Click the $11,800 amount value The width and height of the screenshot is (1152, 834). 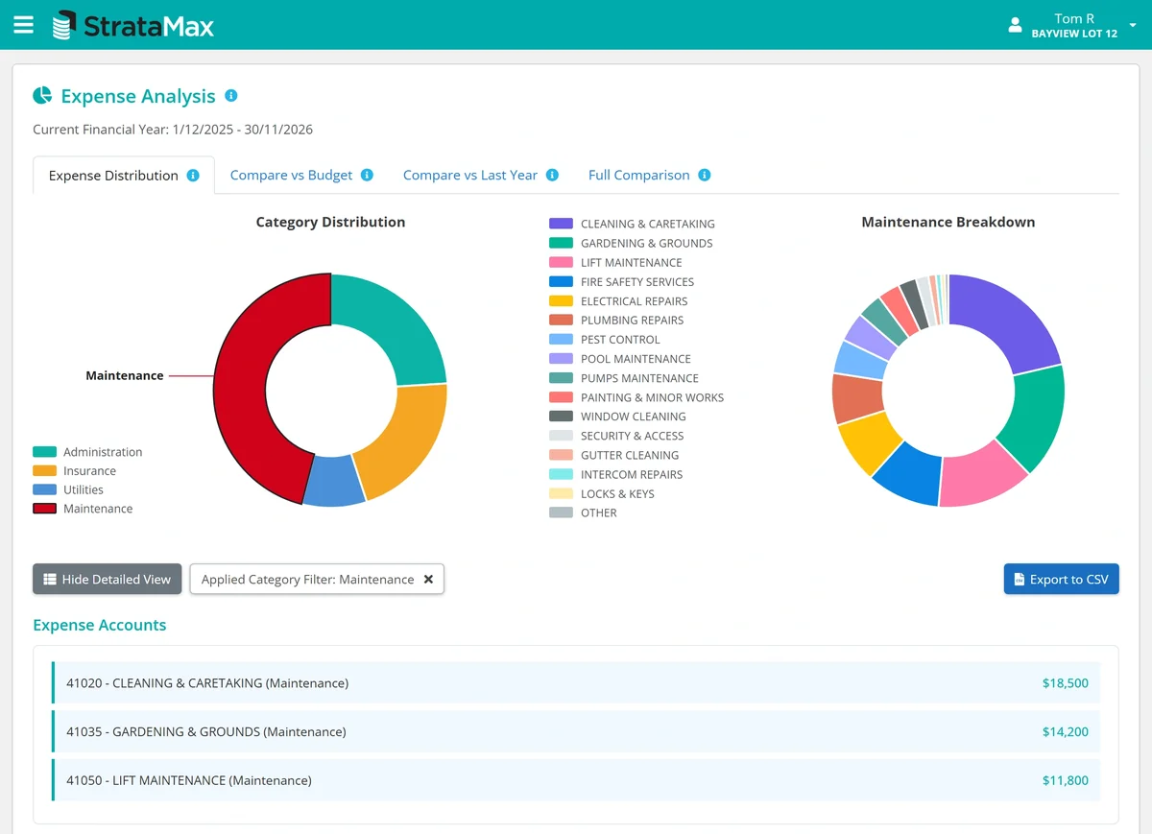click(x=1066, y=780)
